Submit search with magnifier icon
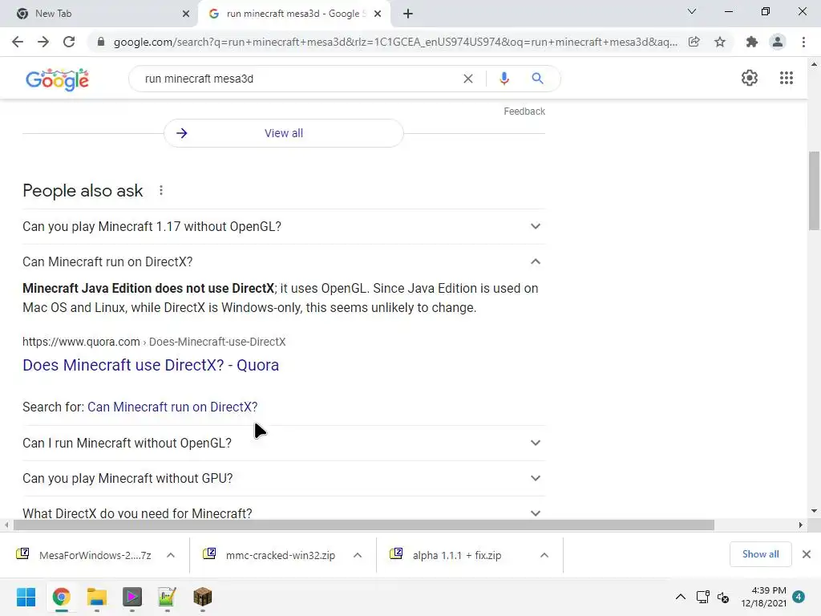Image resolution: width=821 pixels, height=616 pixels. coord(537,79)
